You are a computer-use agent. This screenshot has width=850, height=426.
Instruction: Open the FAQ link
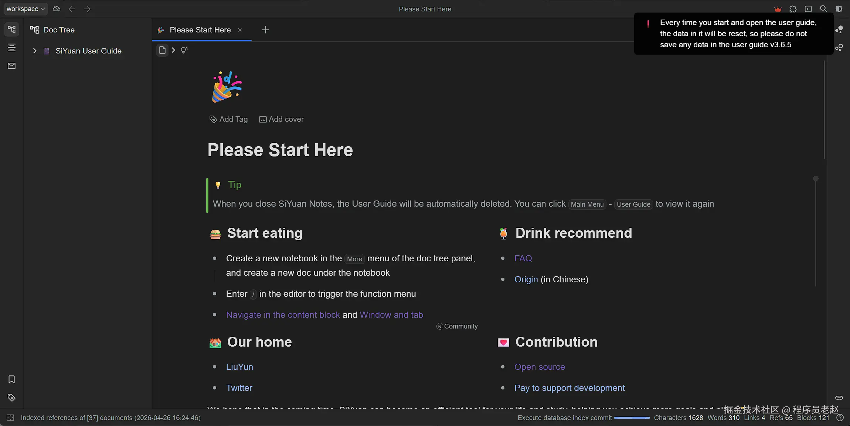(x=523, y=258)
